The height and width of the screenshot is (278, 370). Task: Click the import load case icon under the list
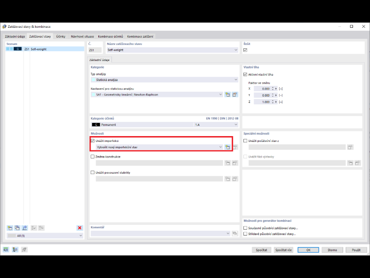coord(24,228)
